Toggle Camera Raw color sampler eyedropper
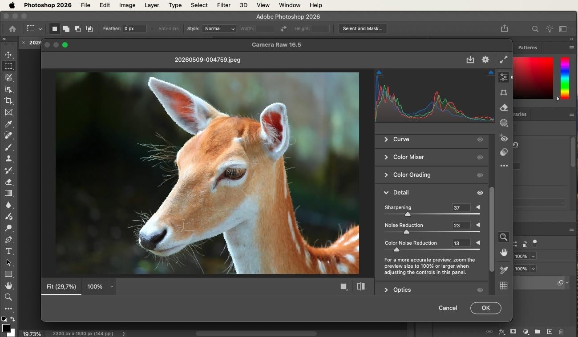578x337 pixels. [504, 270]
